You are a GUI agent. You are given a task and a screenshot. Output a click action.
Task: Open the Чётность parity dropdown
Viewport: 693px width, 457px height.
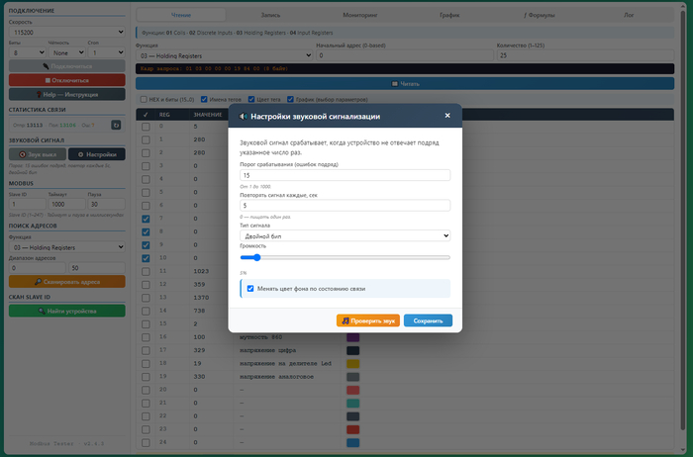(66, 52)
